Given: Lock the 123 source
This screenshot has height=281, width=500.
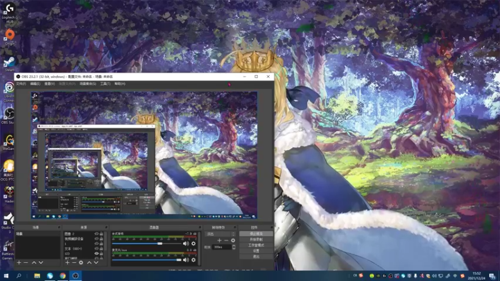Looking at the screenshot, I should (101, 254).
